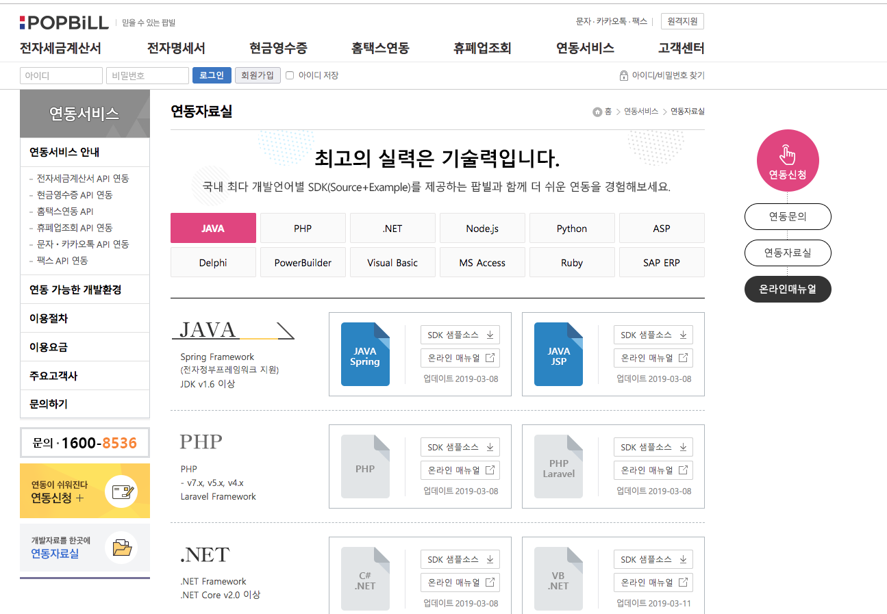
Task: Click the JAVA JSP file icon
Action: [x=558, y=354]
